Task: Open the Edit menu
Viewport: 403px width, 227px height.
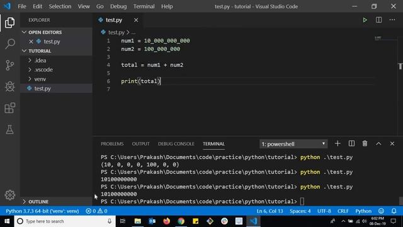Action: point(38,6)
